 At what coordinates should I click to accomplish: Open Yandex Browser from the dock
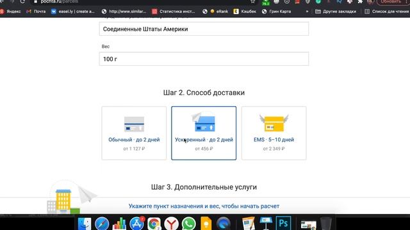tap(171, 224)
